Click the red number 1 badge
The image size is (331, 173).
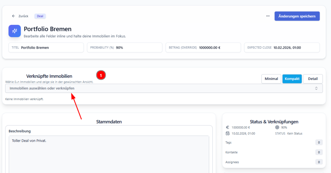[101, 75]
